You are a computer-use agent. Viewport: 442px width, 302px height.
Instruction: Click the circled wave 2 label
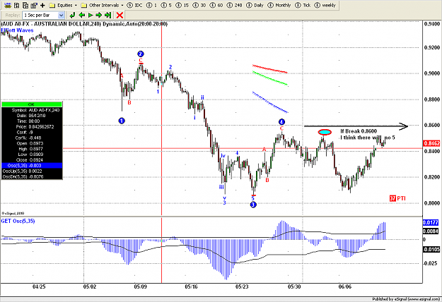coord(141,54)
